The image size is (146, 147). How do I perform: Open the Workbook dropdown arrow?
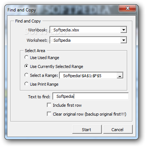[x=124, y=30]
